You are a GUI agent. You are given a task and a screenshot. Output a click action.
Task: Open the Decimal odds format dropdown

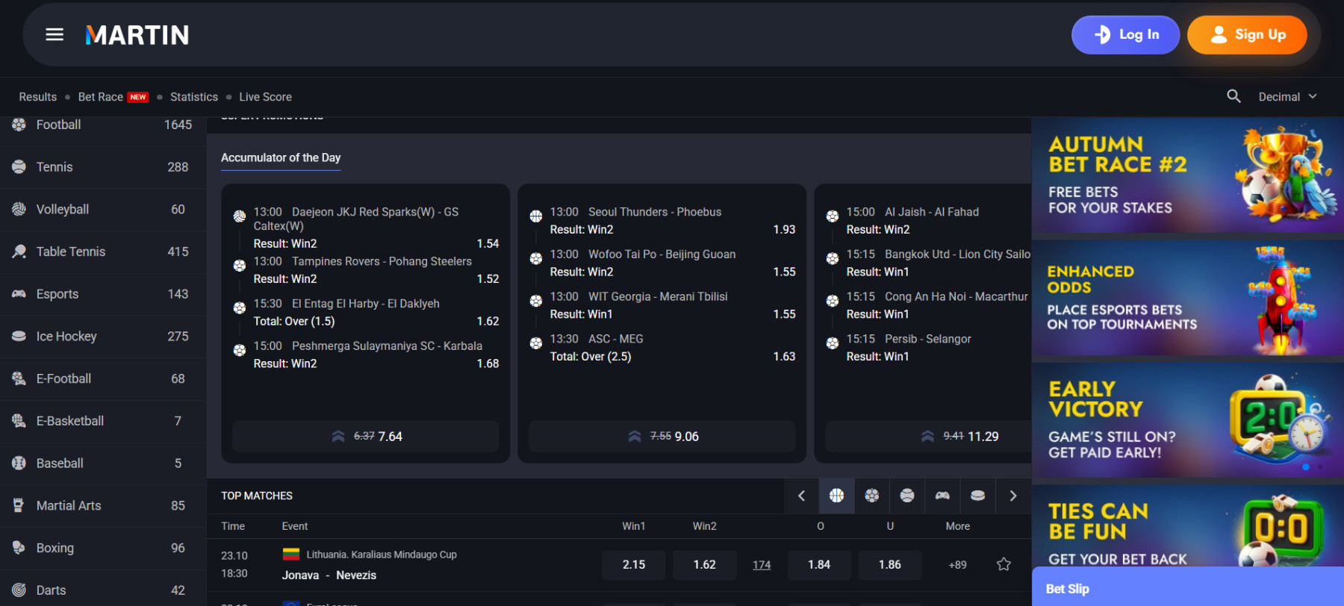point(1287,97)
